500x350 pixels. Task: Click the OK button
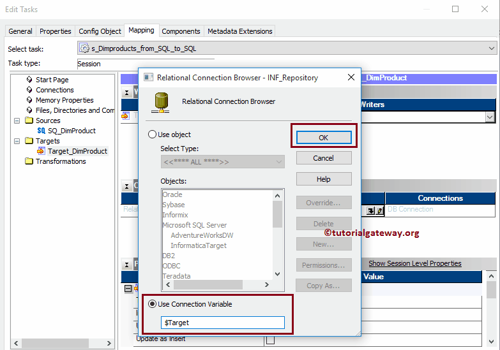[x=324, y=138]
